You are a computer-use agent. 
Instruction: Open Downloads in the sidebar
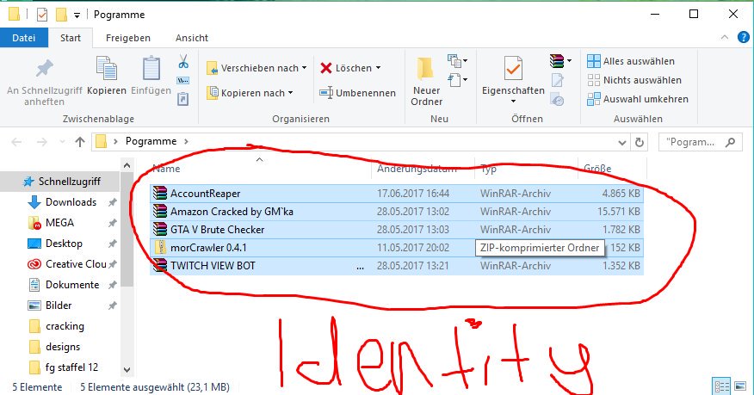coord(71,202)
